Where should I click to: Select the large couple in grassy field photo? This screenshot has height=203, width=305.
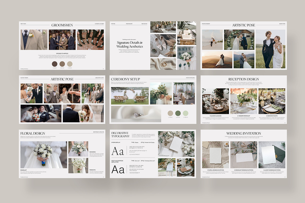click(270, 49)
